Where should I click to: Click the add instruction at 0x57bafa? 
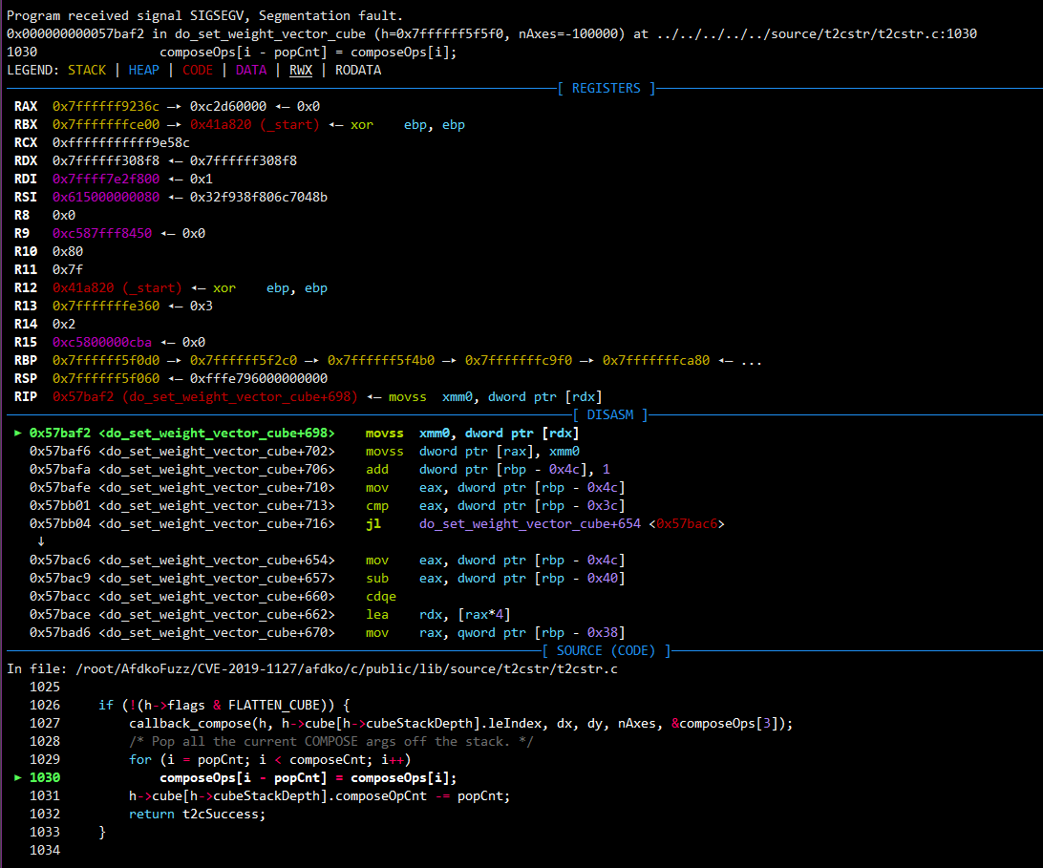coord(377,469)
